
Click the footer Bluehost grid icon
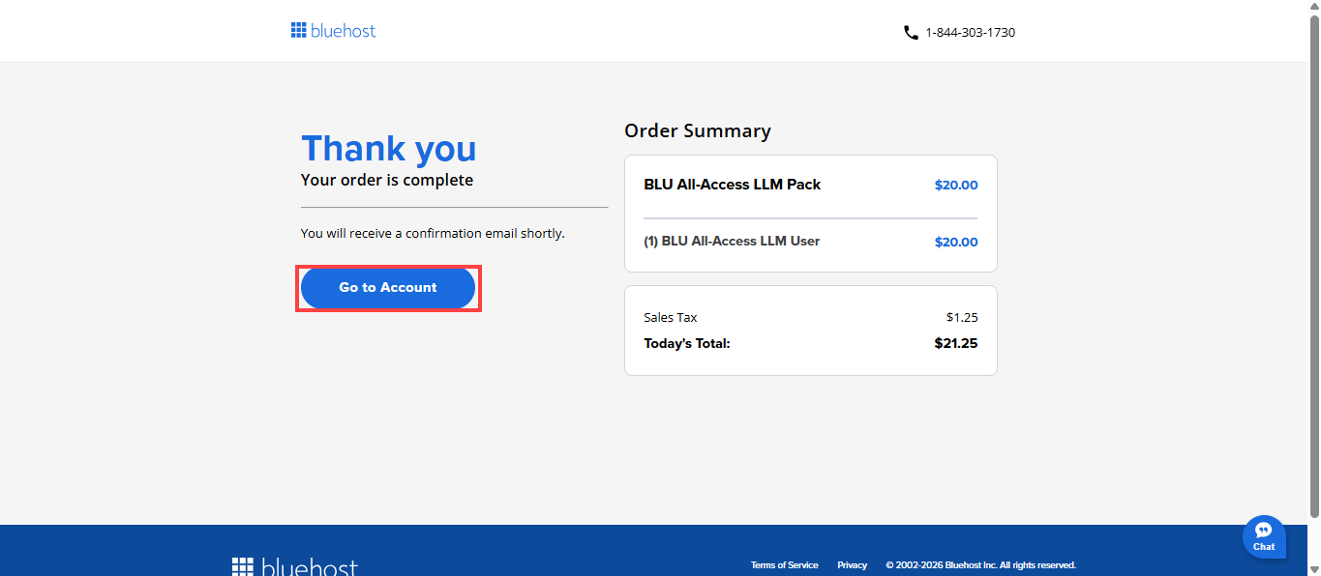click(x=243, y=566)
